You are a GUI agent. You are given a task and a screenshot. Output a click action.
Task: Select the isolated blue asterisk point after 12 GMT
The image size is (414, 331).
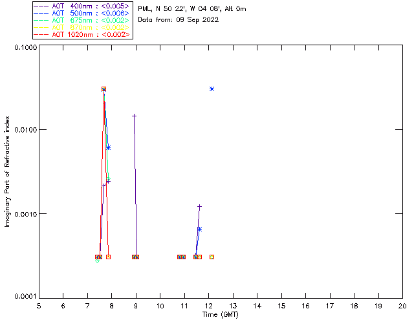(212, 89)
